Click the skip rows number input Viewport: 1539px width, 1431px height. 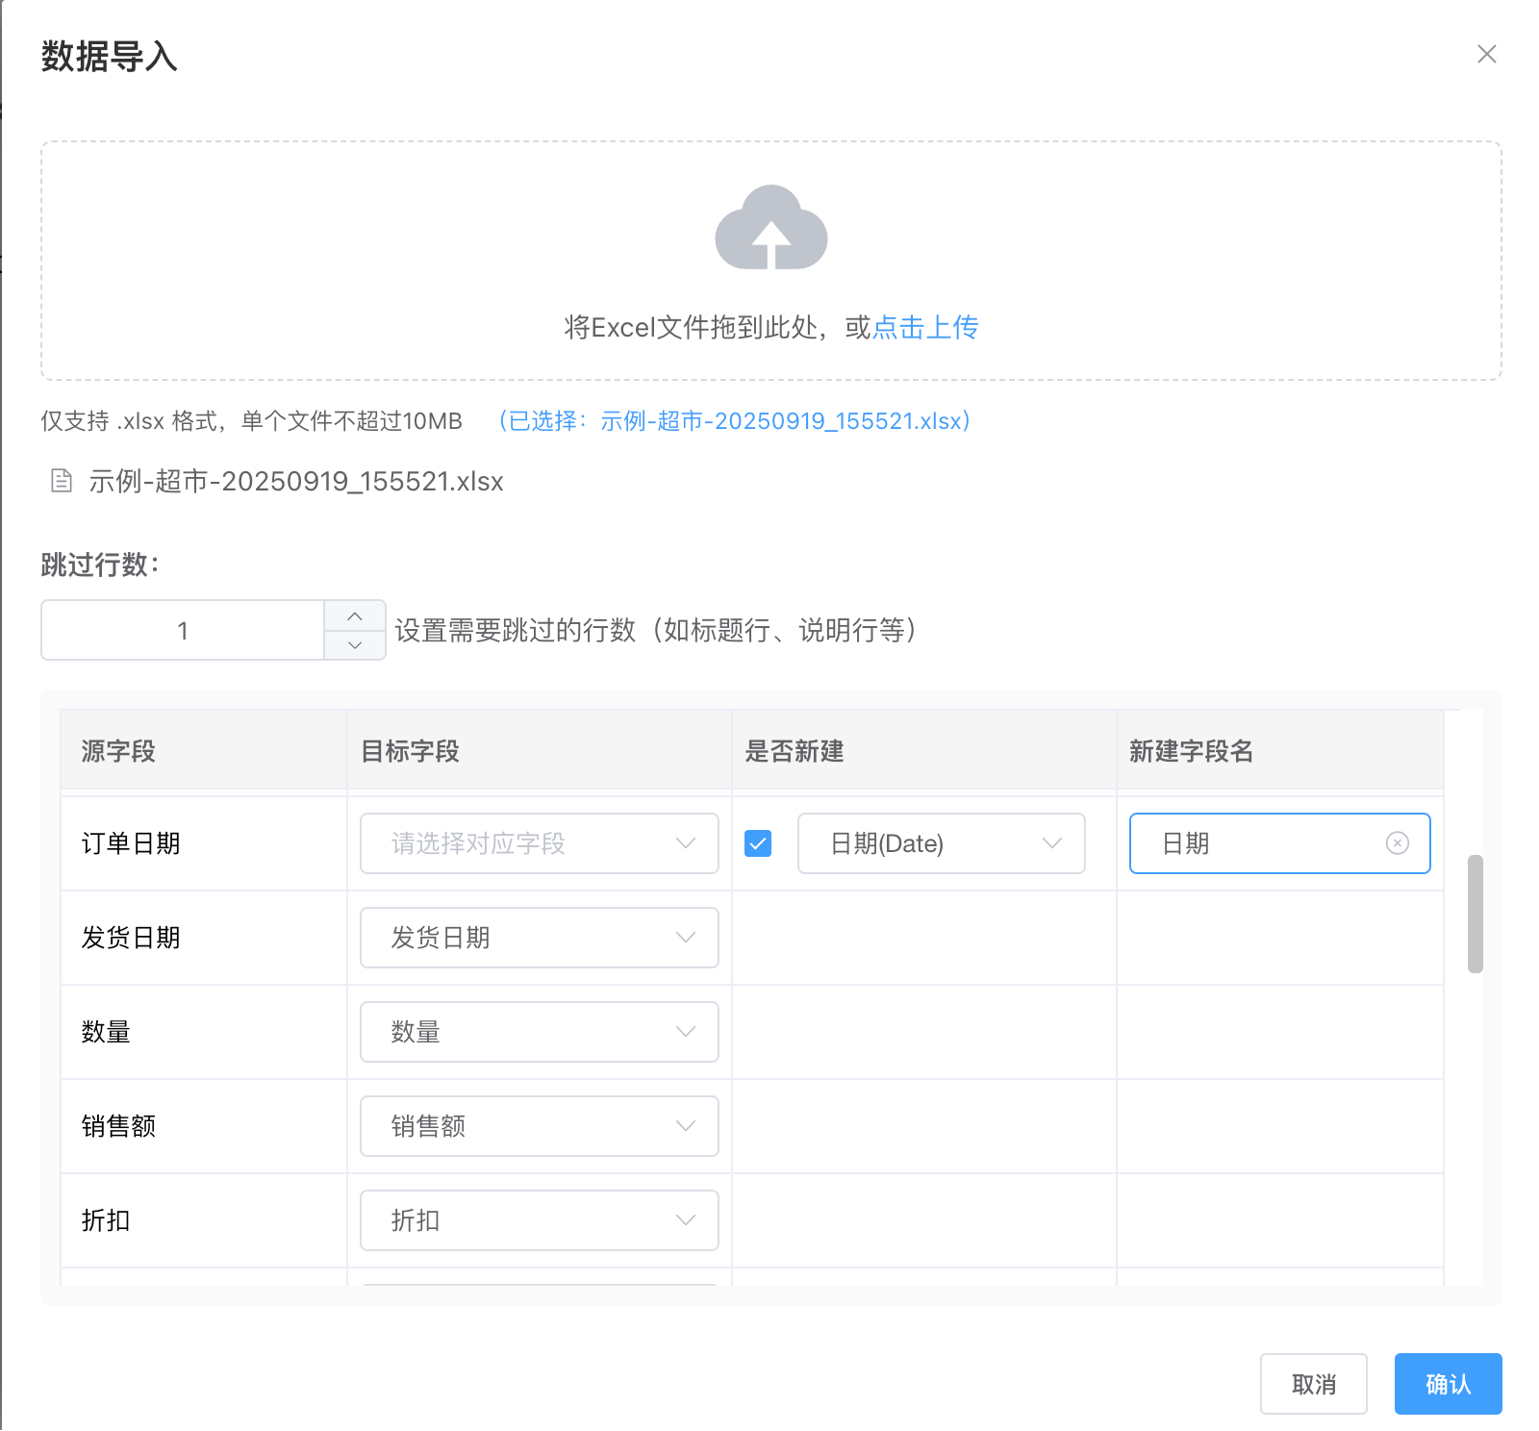click(183, 631)
